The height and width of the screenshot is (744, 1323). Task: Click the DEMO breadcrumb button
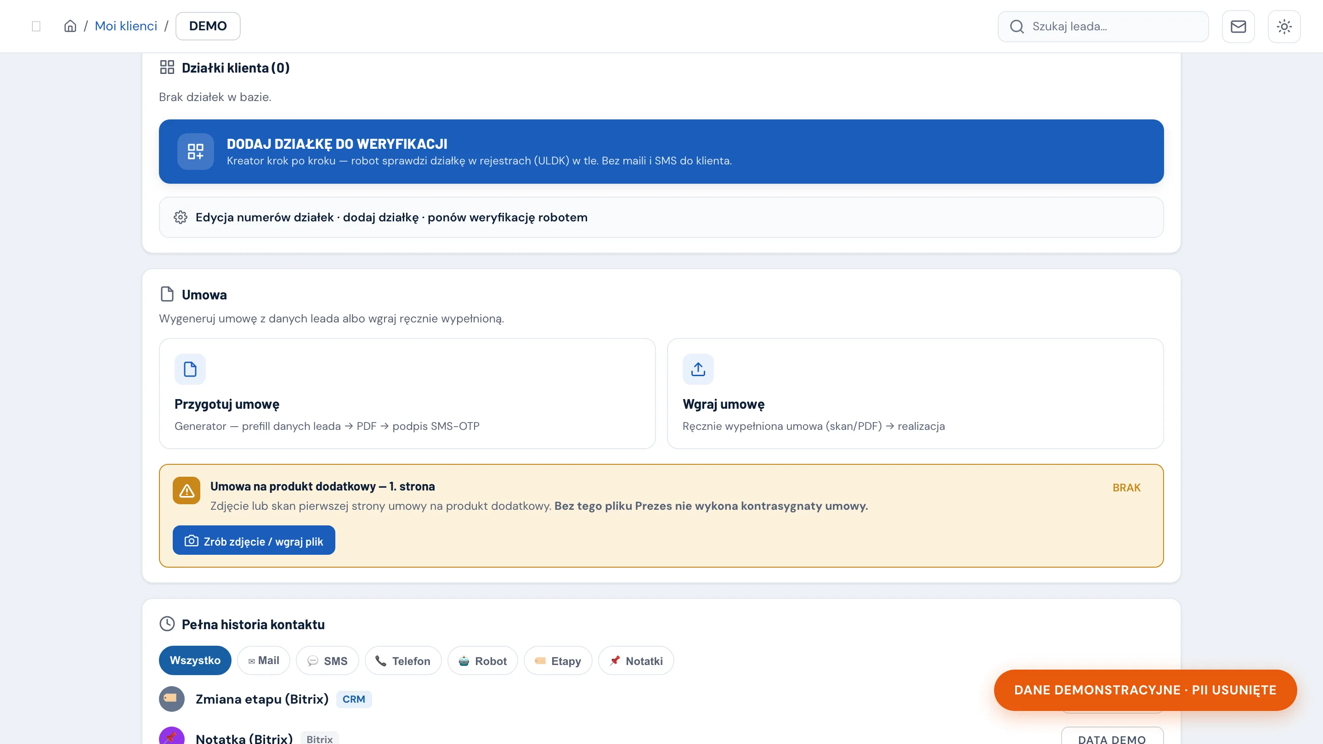pos(208,26)
